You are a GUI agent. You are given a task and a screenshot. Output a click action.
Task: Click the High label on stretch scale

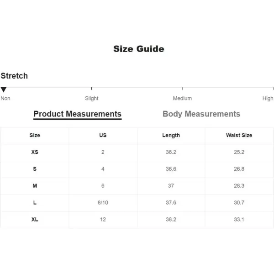click(x=268, y=98)
